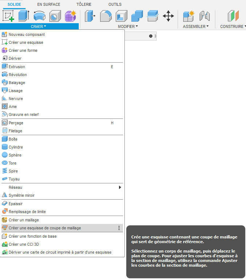Click the construction plane icon above CONSTRUIRE

tap(233, 16)
